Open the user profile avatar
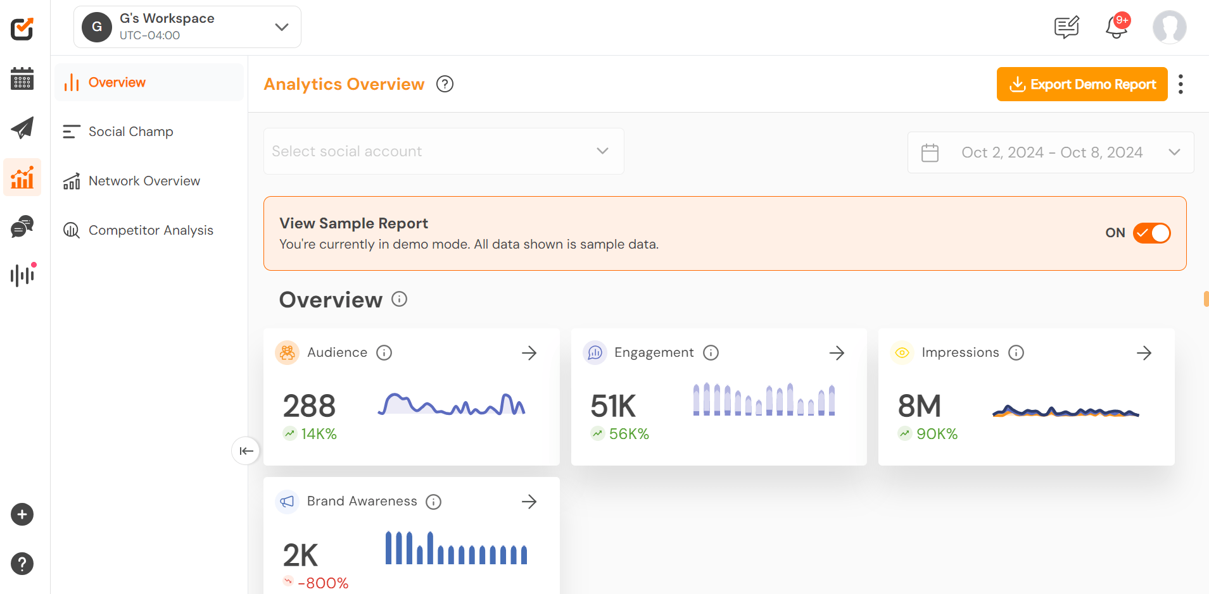This screenshot has width=1209, height=594. click(1169, 27)
